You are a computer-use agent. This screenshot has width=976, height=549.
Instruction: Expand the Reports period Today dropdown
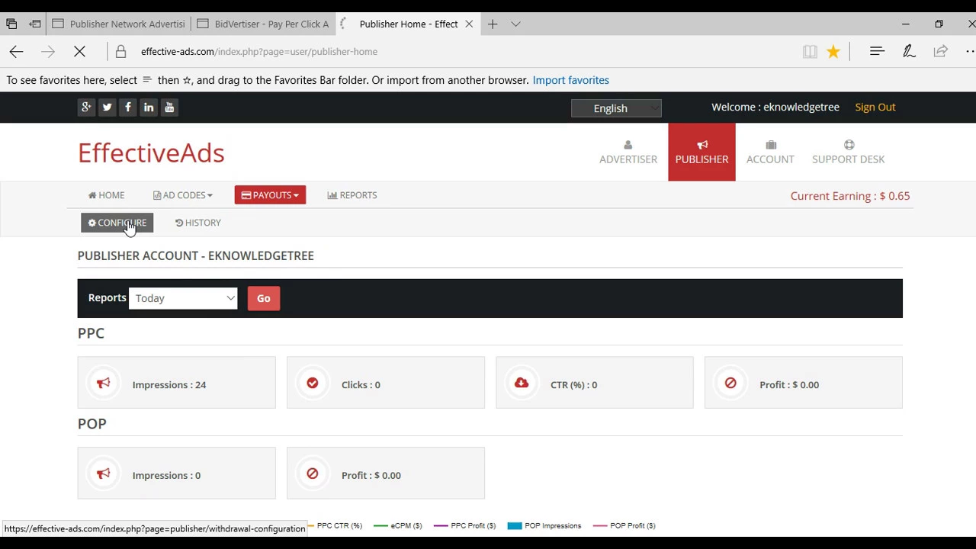coord(183,298)
